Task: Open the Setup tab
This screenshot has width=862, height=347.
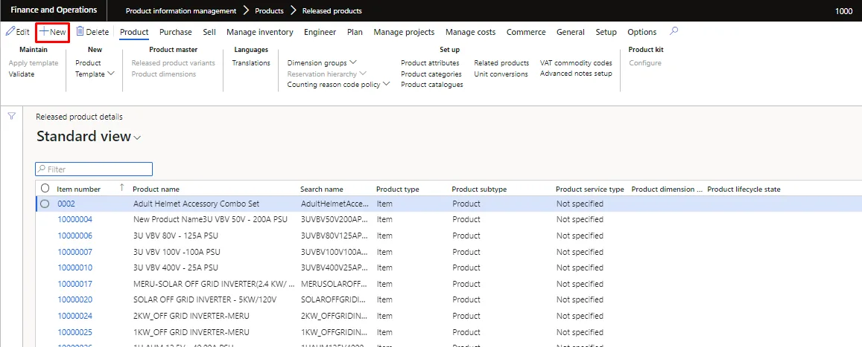Action: coord(606,32)
